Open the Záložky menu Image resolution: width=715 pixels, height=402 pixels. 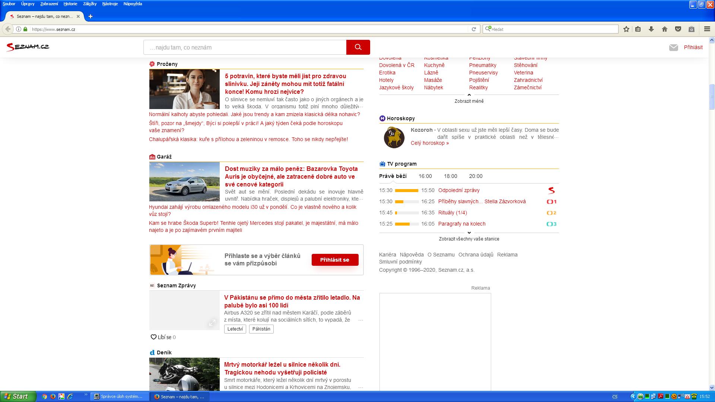[x=90, y=4]
